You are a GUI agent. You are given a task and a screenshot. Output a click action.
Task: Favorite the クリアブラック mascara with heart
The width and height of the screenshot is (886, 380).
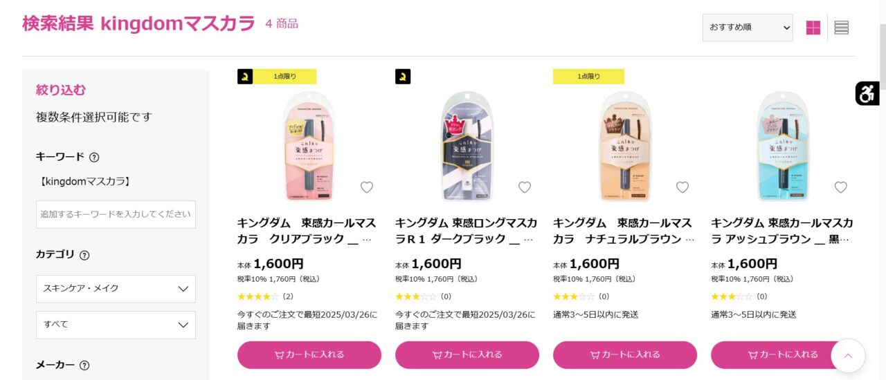(367, 187)
